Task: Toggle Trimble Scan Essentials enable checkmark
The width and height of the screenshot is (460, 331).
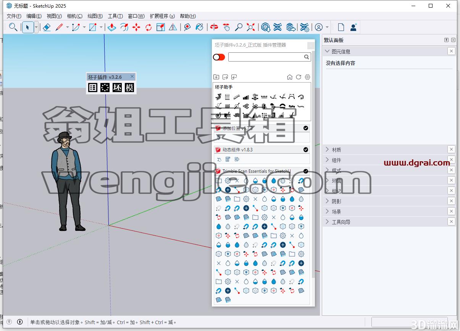Action: click(306, 171)
